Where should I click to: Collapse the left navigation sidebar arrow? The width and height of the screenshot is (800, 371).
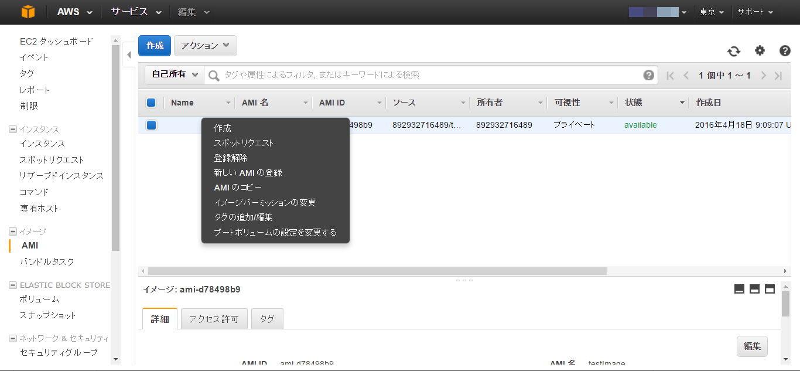click(129, 55)
